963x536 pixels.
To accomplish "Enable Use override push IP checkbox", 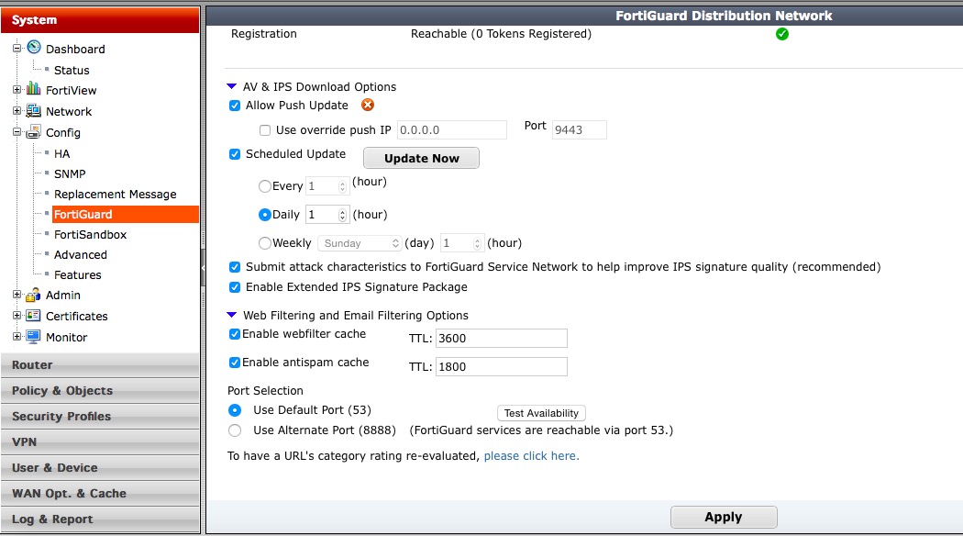I will (x=265, y=130).
